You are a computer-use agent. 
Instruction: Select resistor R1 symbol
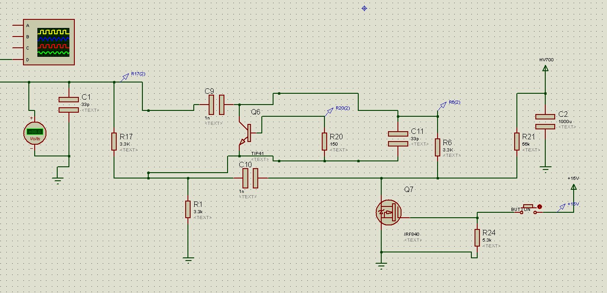tap(188, 209)
